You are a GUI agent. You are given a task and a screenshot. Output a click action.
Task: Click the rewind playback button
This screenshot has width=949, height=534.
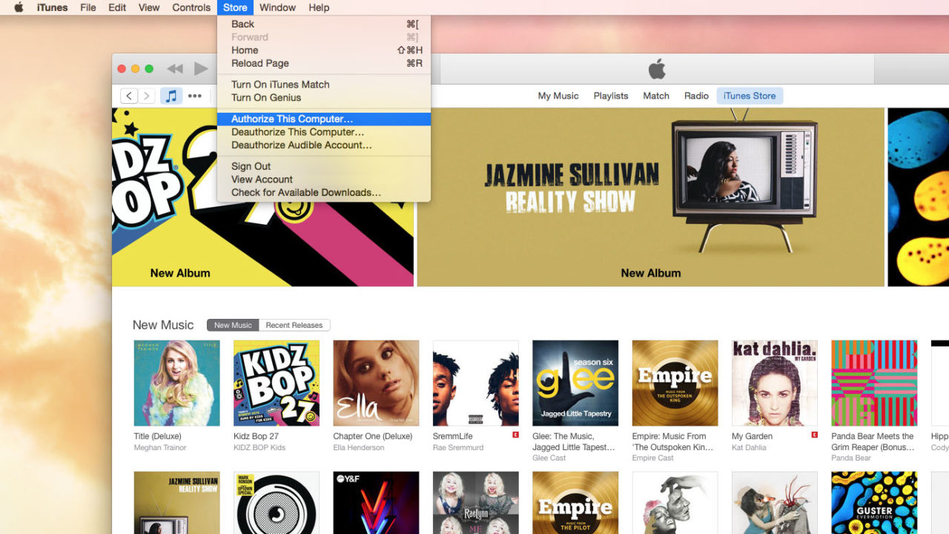(175, 69)
